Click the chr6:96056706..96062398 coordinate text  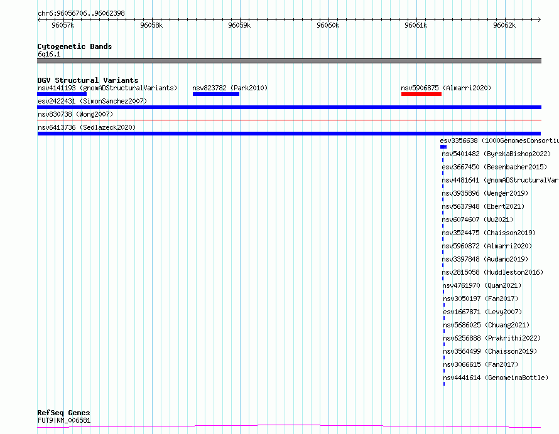pyautogui.click(x=81, y=14)
